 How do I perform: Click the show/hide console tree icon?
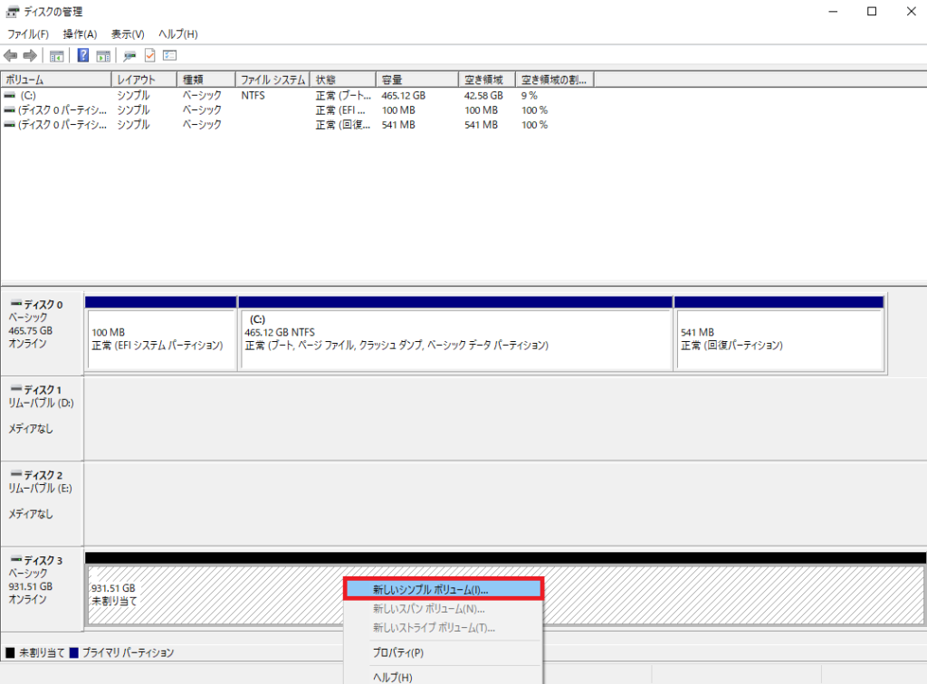[x=56, y=56]
